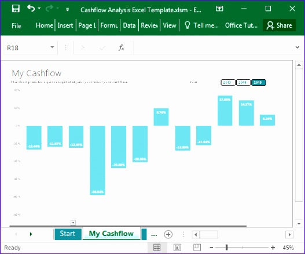Switch to Page Layout view icon
This screenshot has width=305, height=254.
click(177, 248)
